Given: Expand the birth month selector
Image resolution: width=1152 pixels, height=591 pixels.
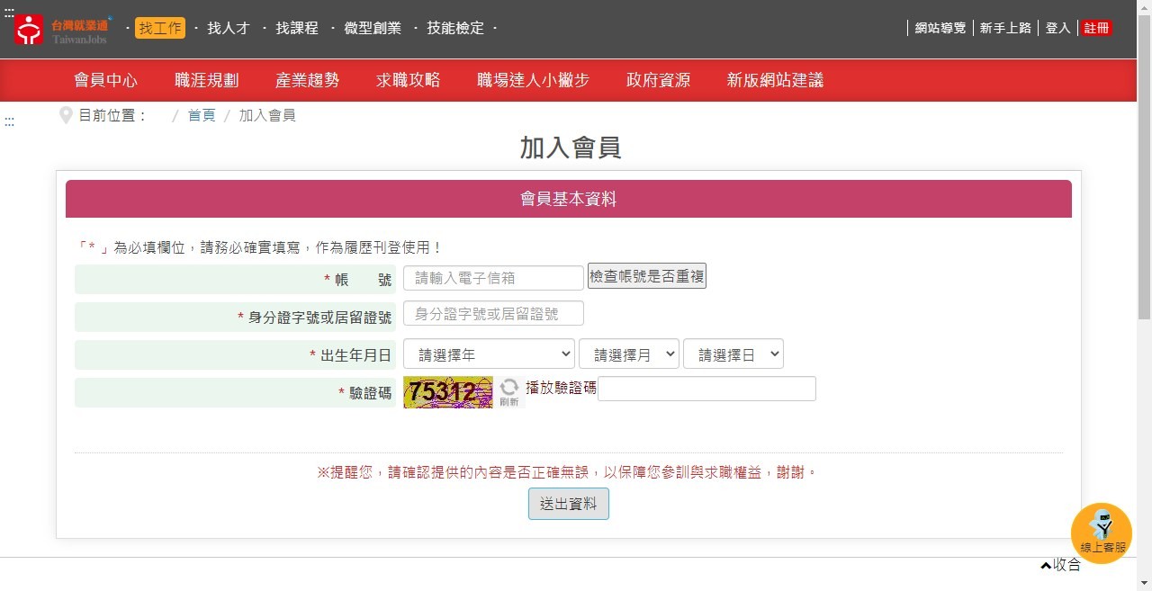Looking at the screenshot, I should 629,354.
